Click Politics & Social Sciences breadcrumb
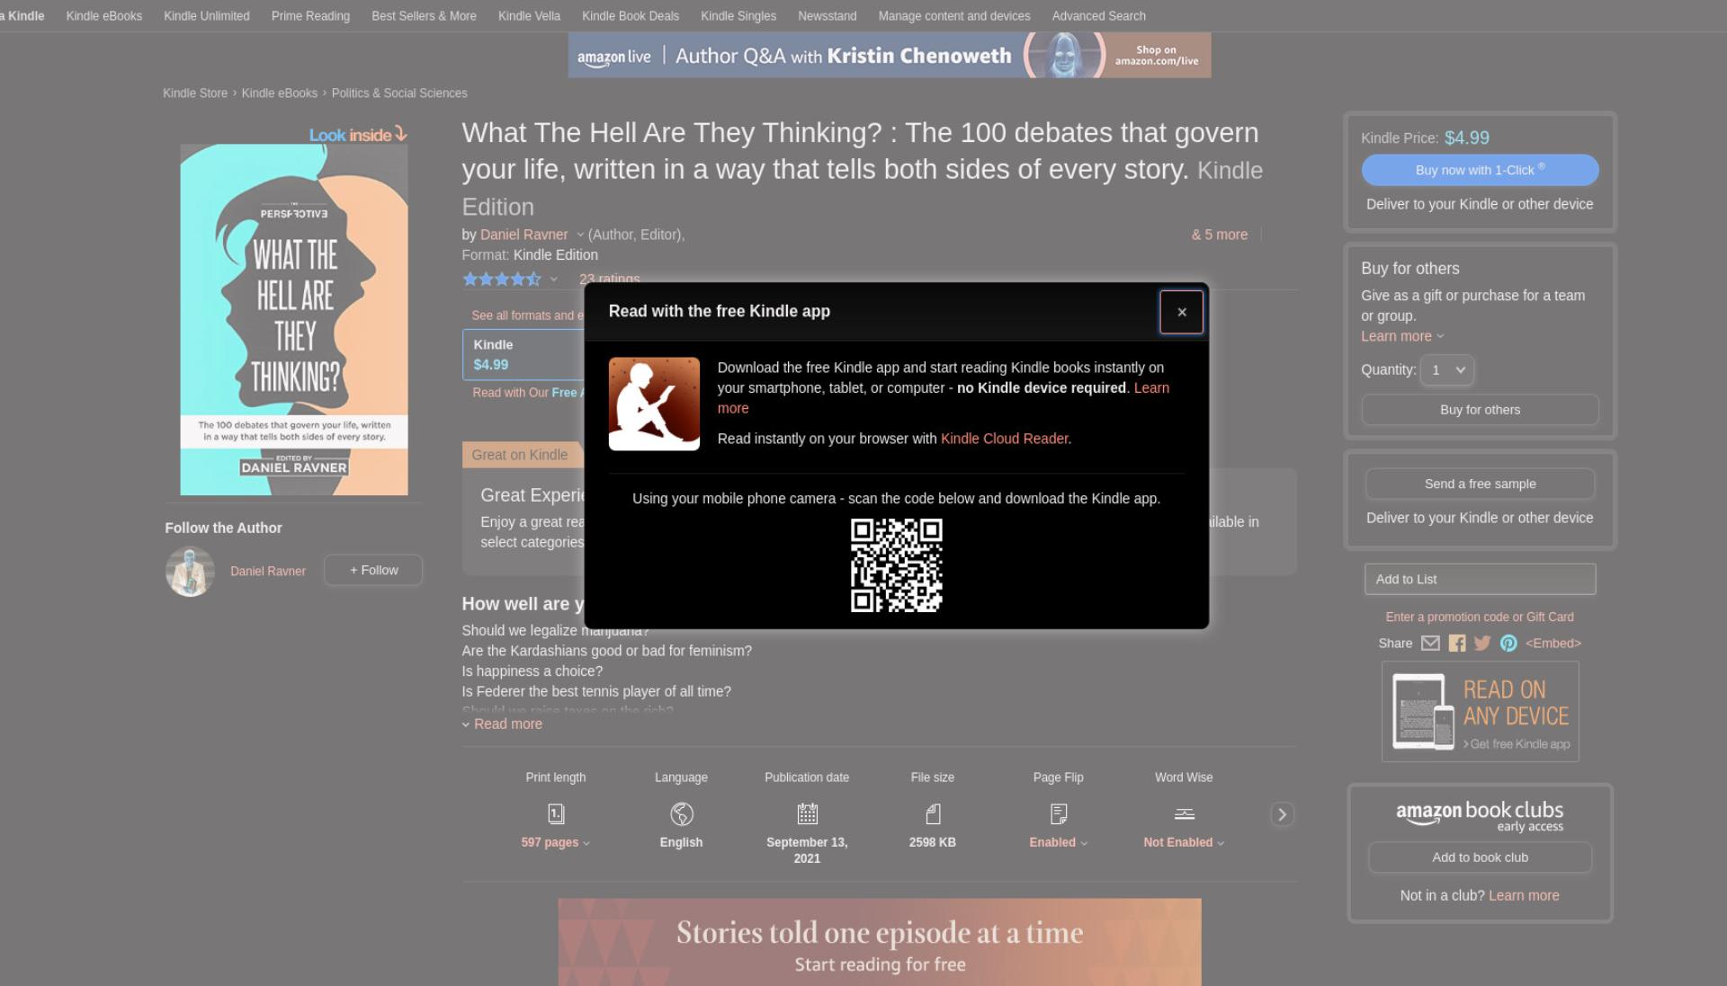1727x986 pixels. point(399,93)
